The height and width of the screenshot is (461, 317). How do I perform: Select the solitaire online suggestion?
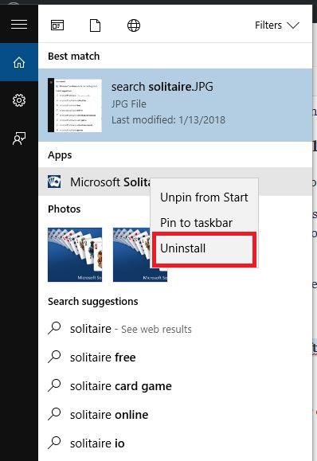(175, 415)
